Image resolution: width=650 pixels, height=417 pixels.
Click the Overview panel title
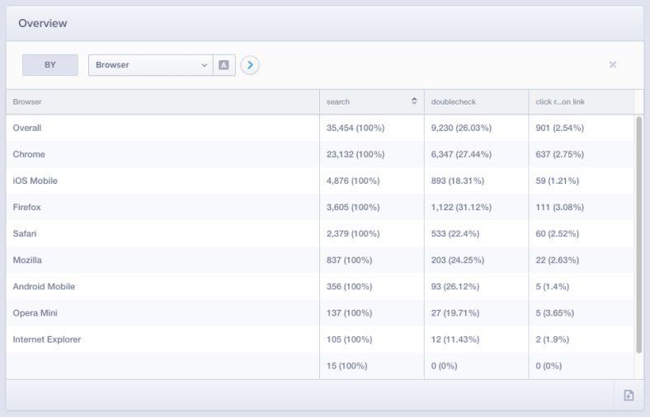coord(43,23)
